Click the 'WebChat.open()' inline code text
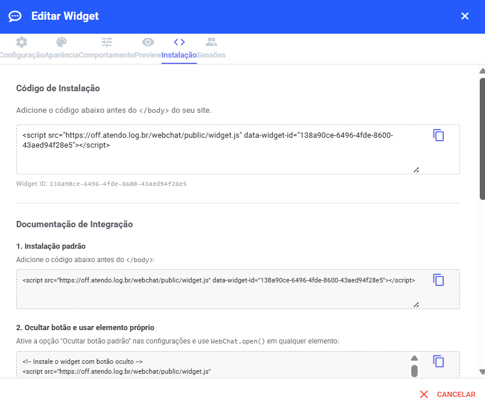485x408 pixels. pos(238,341)
